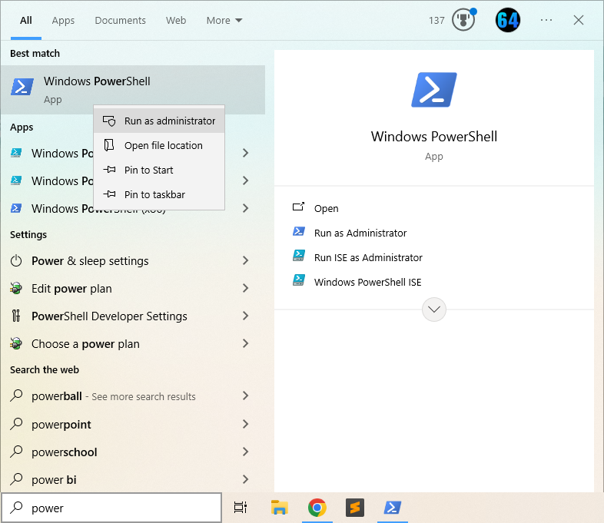Click the large PowerShell logo in preview pane

tap(434, 90)
